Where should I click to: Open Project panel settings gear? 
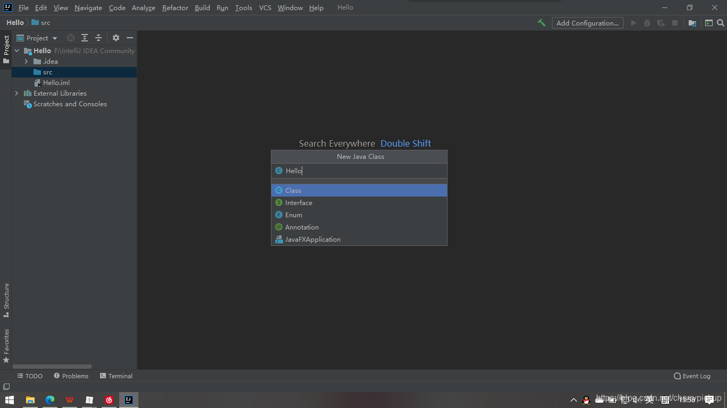click(x=116, y=38)
